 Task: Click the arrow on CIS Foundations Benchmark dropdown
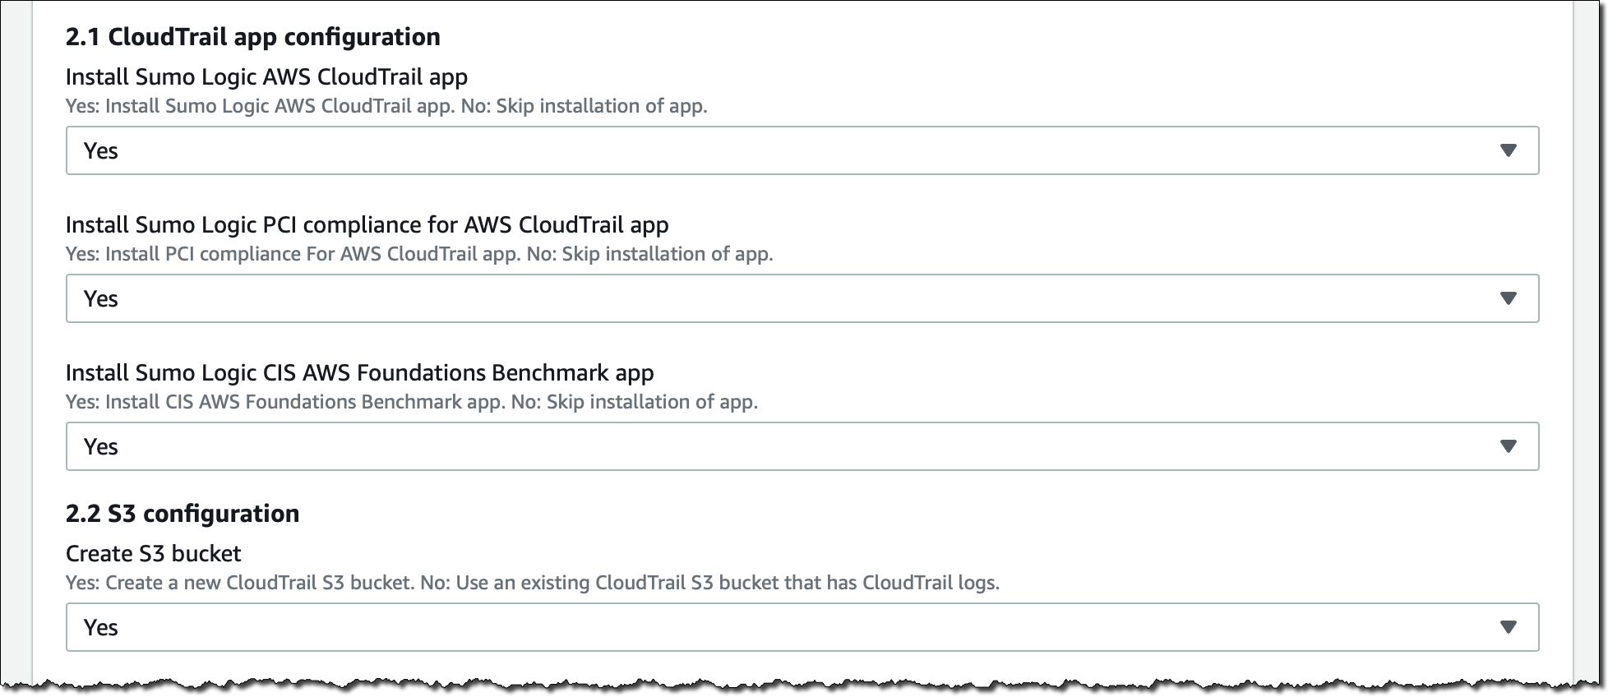1508,446
